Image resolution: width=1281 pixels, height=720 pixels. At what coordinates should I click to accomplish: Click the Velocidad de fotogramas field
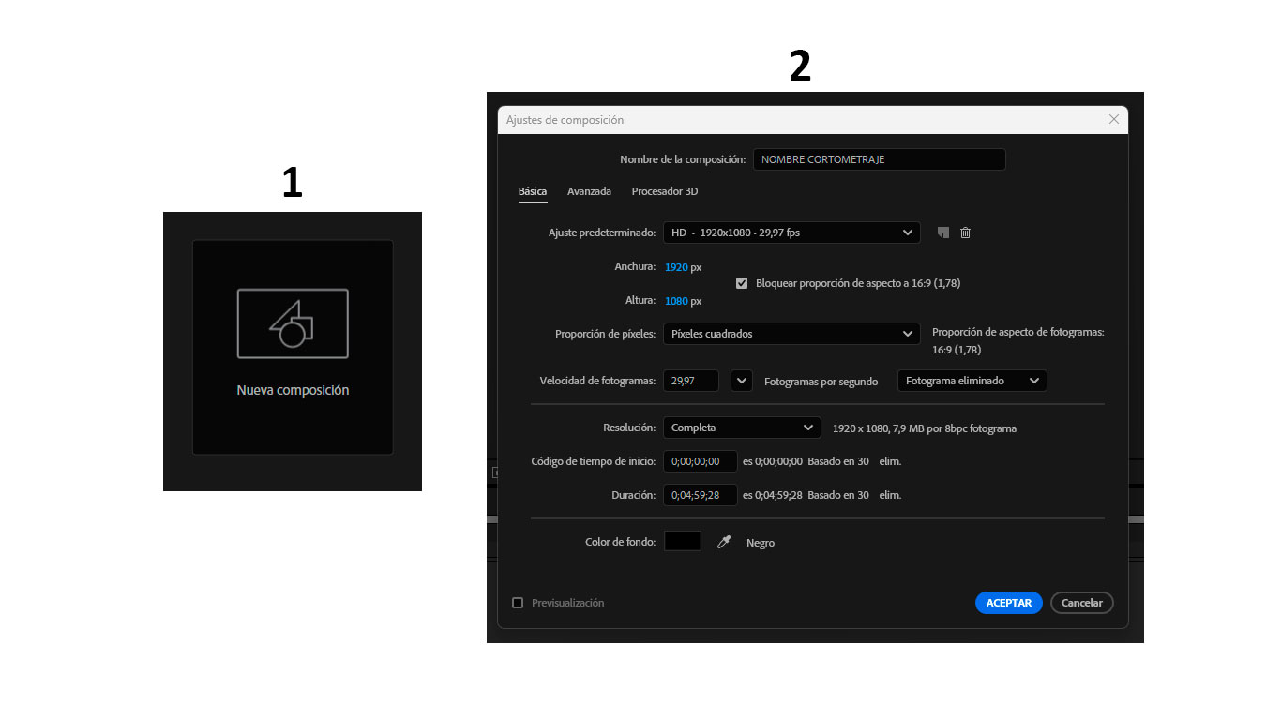click(x=691, y=381)
